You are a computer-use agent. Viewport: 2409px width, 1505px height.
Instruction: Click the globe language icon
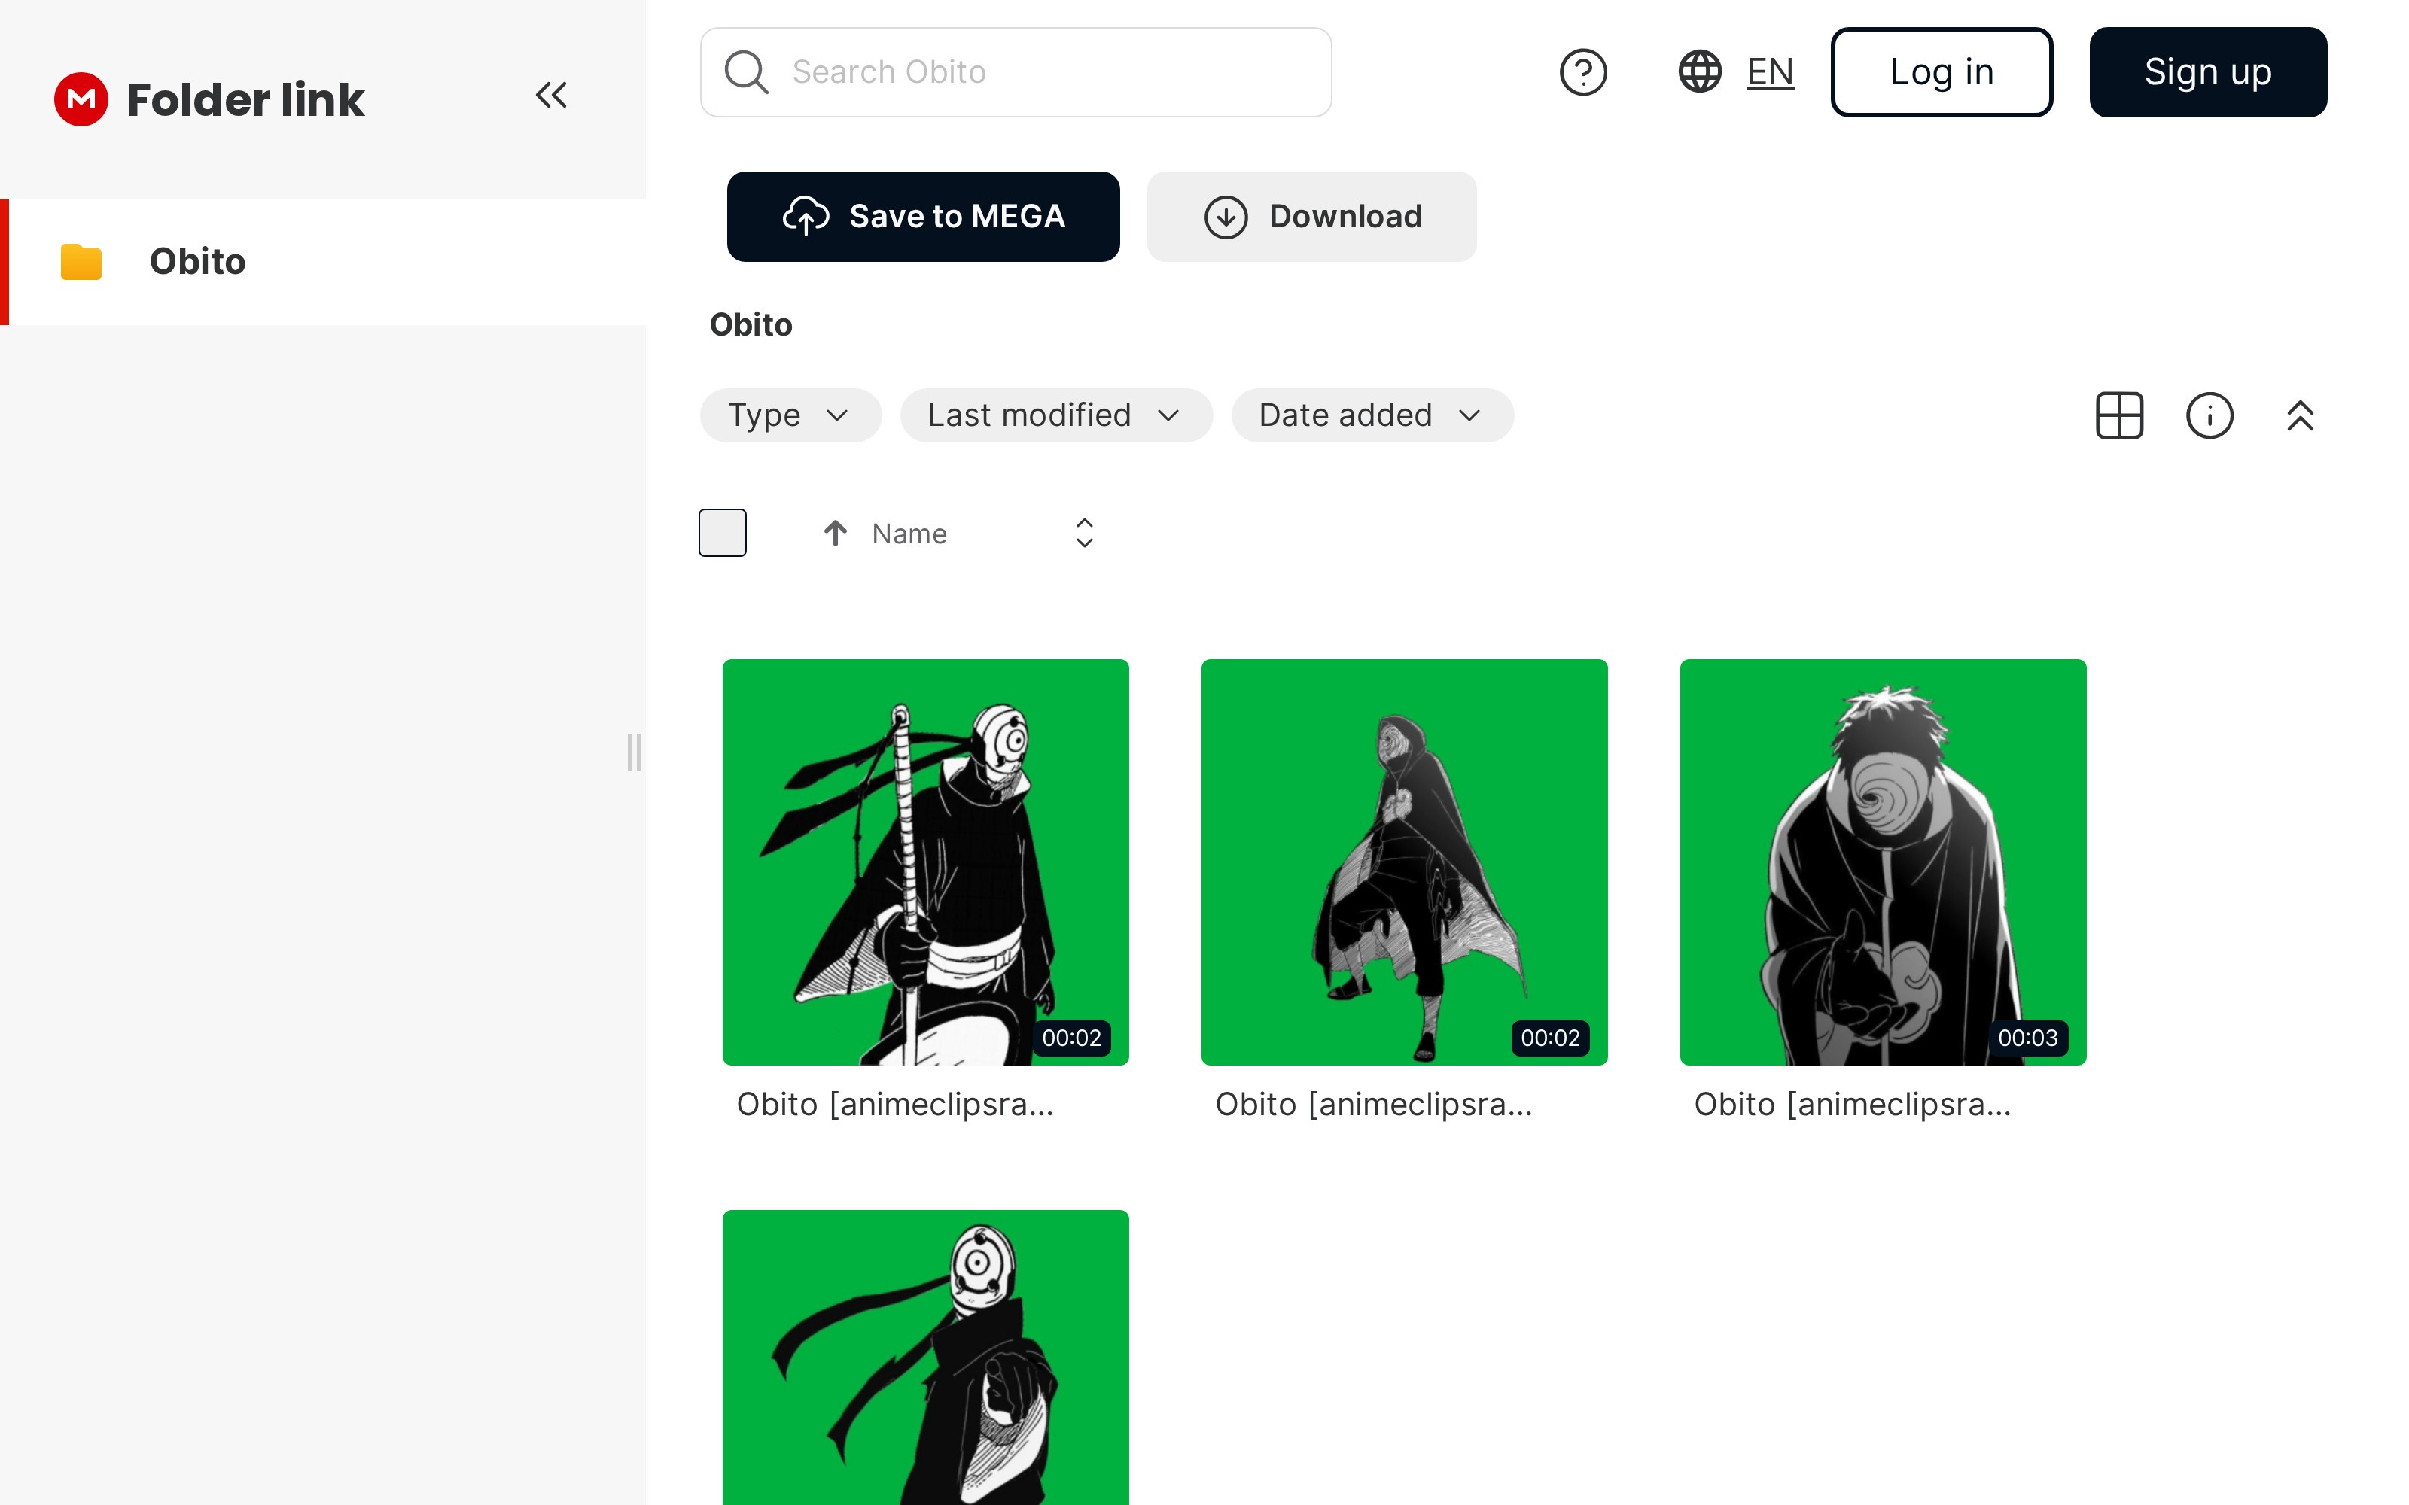1701,71
